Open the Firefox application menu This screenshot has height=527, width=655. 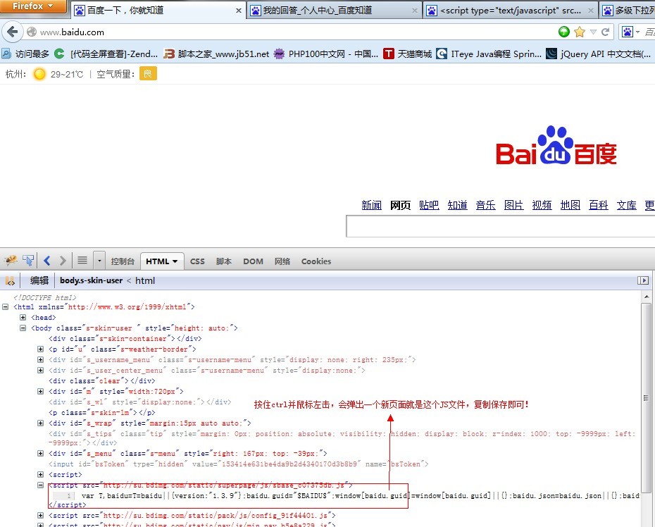(x=33, y=6)
